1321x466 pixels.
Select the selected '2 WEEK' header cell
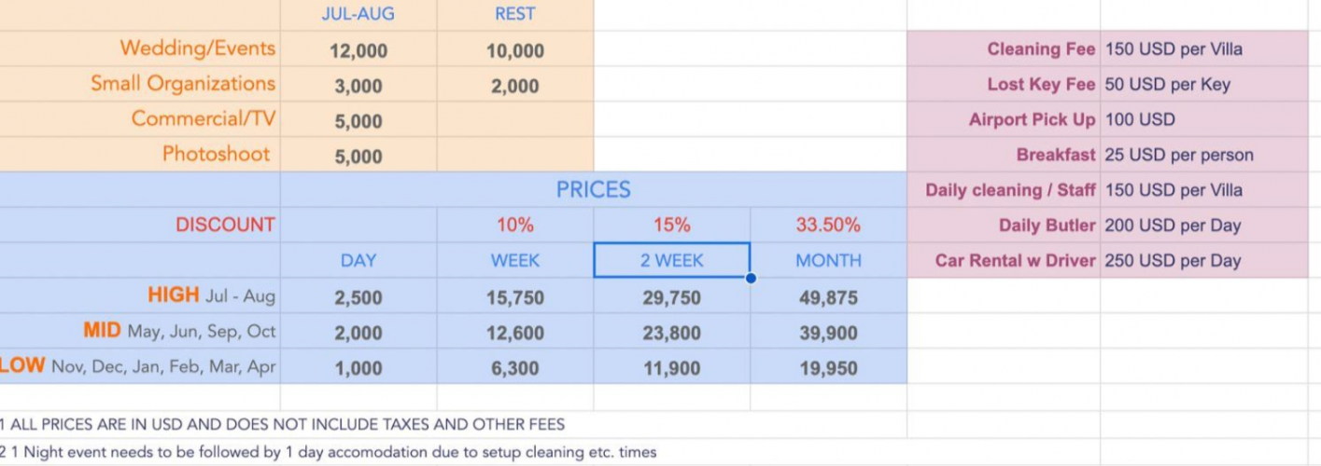tap(671, 261)
